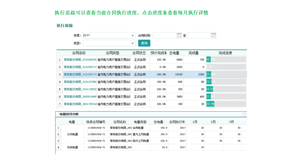Close the 电量按月分解 panel
This screenshot has height=158, width=283.
pos(244,114)
